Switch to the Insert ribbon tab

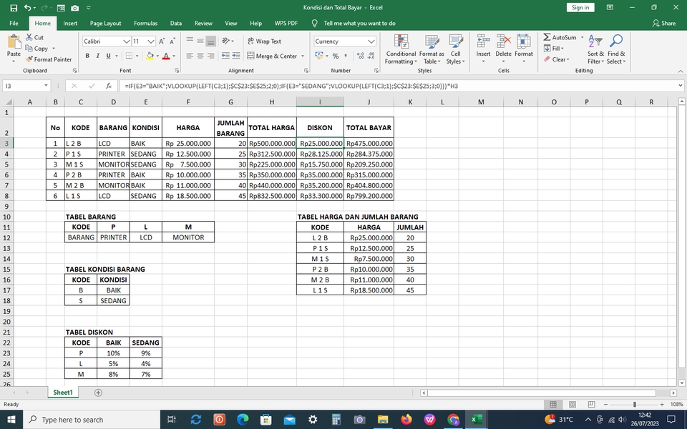point(70,23)
